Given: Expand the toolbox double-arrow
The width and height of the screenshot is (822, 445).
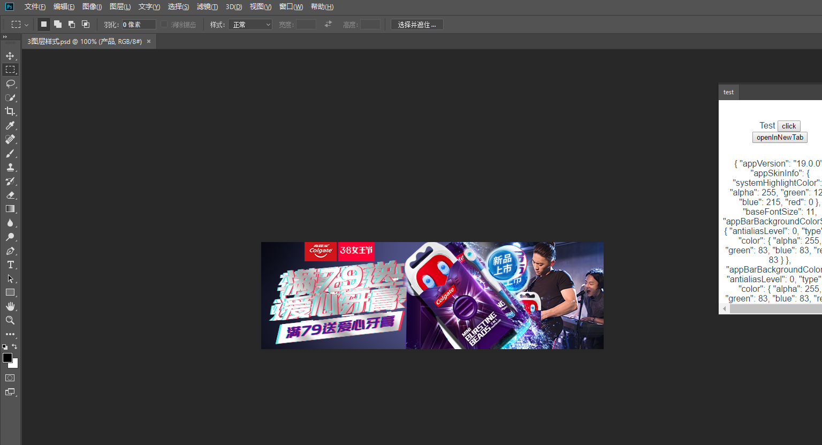Looking at the screenshot, I should coord(5,37).
